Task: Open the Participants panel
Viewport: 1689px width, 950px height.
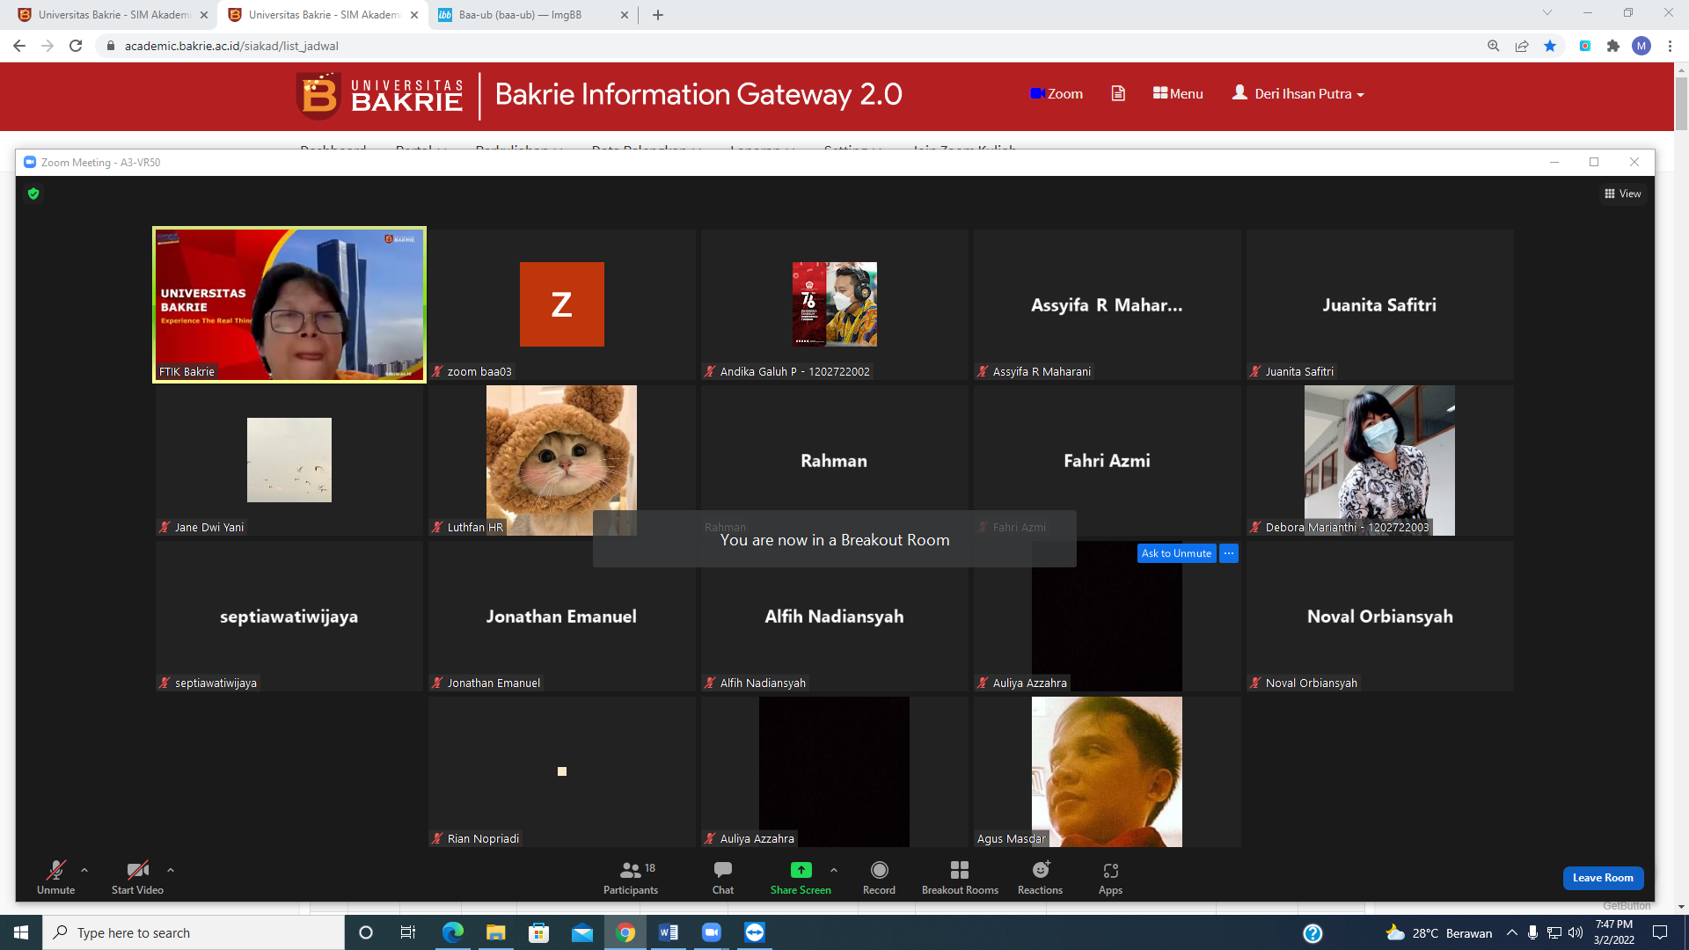Action: click(631, 877)
